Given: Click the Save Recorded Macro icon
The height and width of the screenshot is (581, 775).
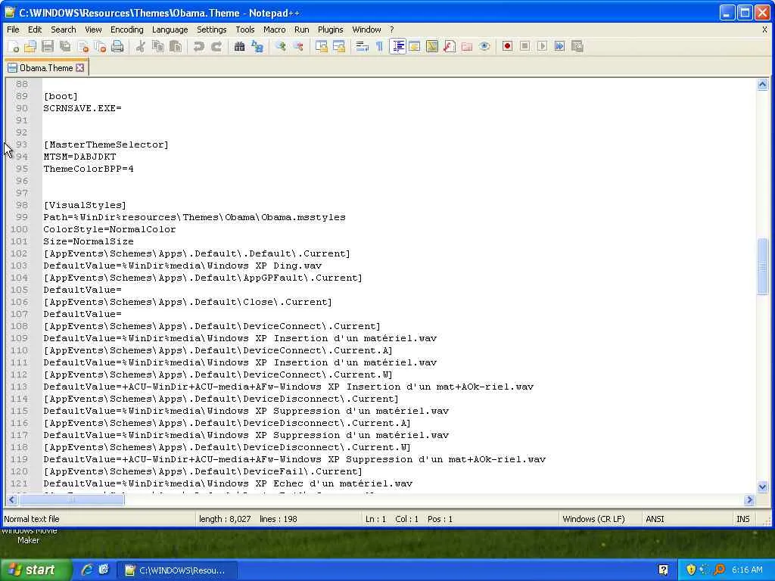Looking at the screenshot, I should click(x=577, y=46).
